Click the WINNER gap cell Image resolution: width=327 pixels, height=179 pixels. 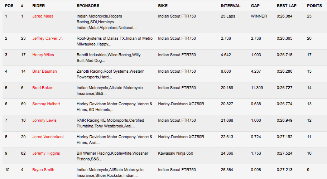pos(259,16)
